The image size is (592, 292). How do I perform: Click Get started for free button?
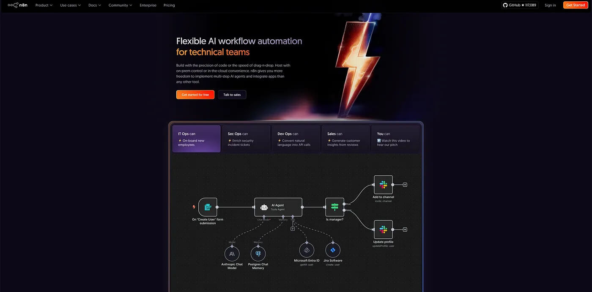[x=195, y=95]
